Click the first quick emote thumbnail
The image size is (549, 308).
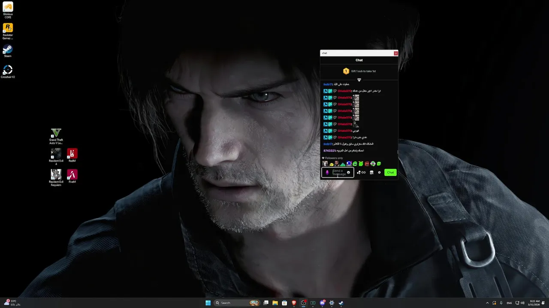point(325,164)
